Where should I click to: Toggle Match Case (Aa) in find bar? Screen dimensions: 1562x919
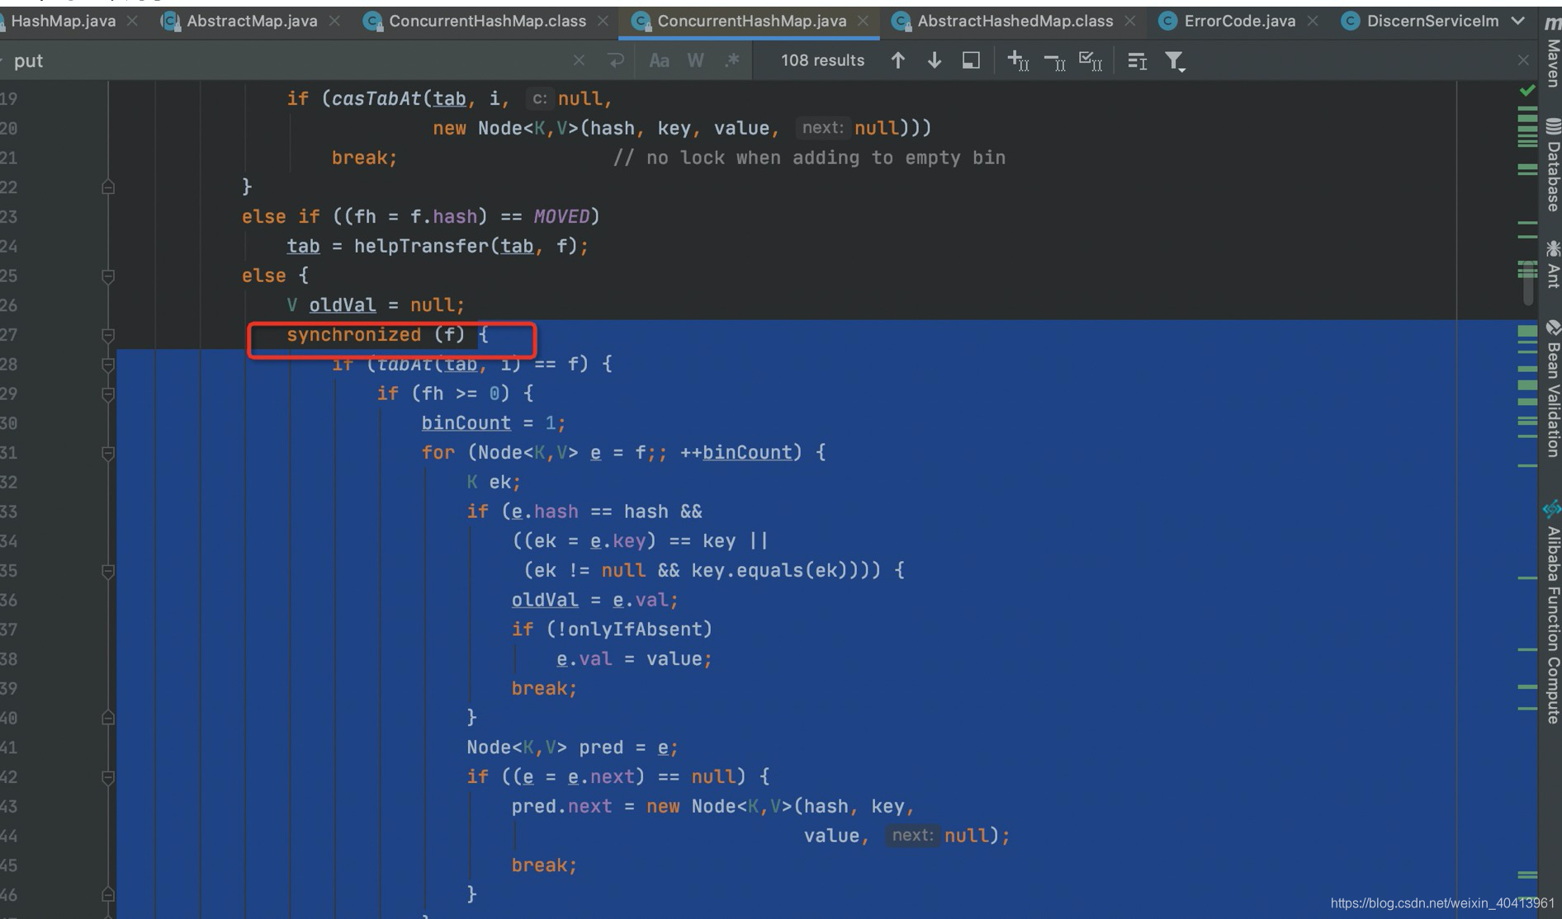tap(659, 60)
